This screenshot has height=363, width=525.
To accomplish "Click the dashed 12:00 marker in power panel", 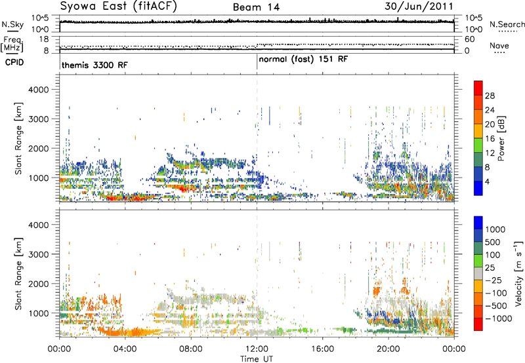I will (x=257, y=138).
